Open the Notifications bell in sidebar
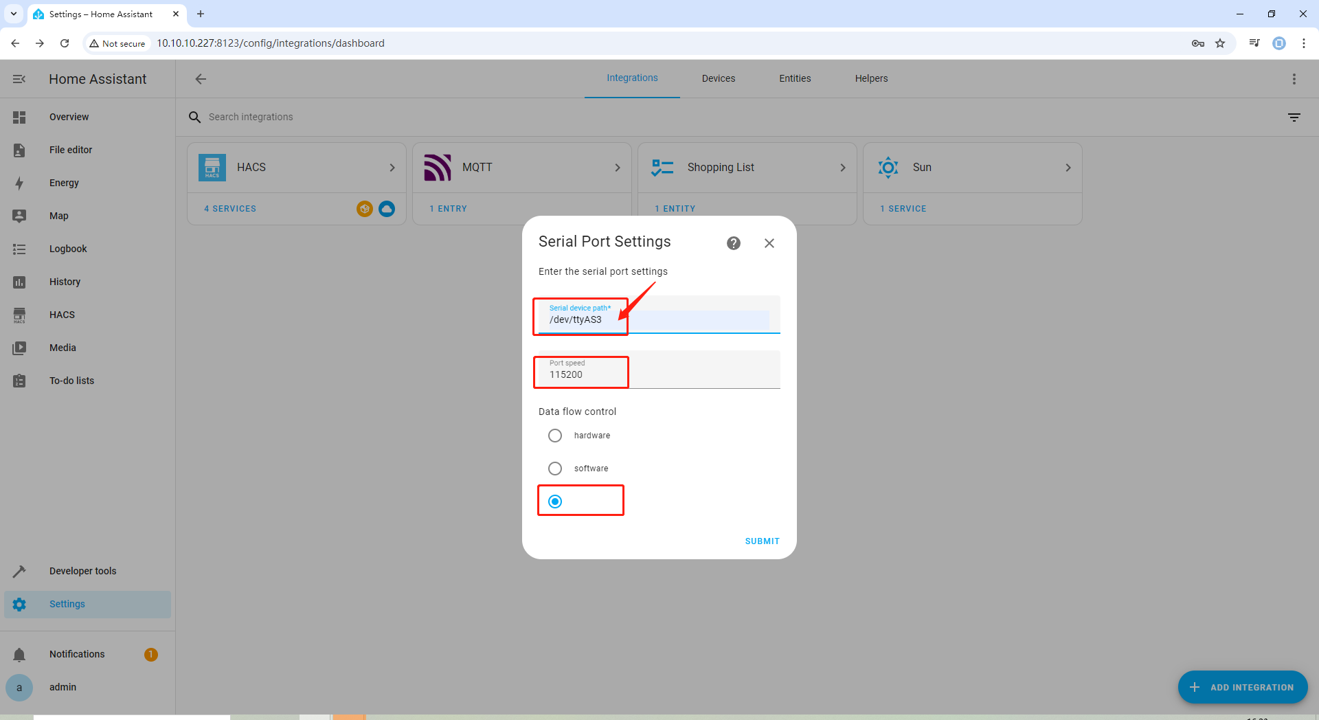 (x=19, y=655)
